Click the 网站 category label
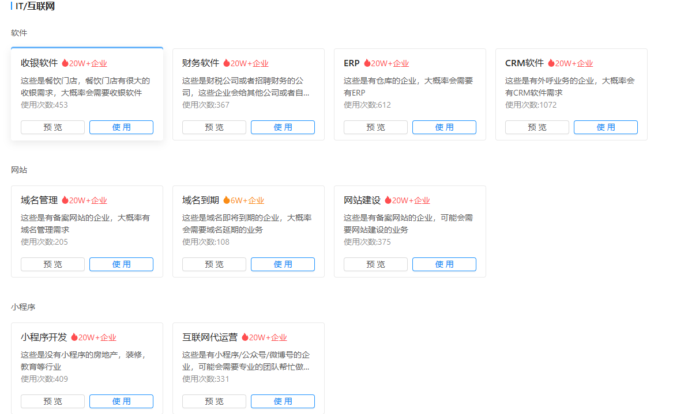688x414 pixels. pyautogui.click(x=19, y=170)
